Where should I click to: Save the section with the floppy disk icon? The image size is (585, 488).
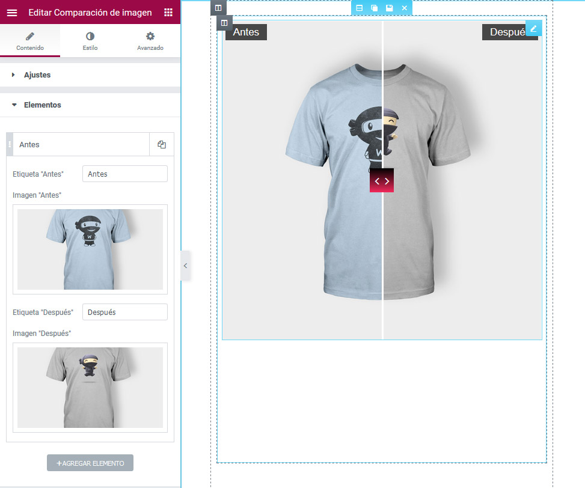[390, 8]
